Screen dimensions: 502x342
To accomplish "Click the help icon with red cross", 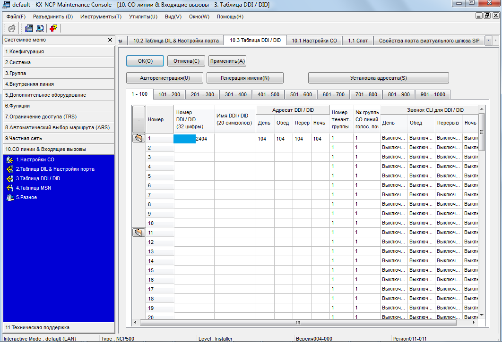I will (x=53, y=28).
